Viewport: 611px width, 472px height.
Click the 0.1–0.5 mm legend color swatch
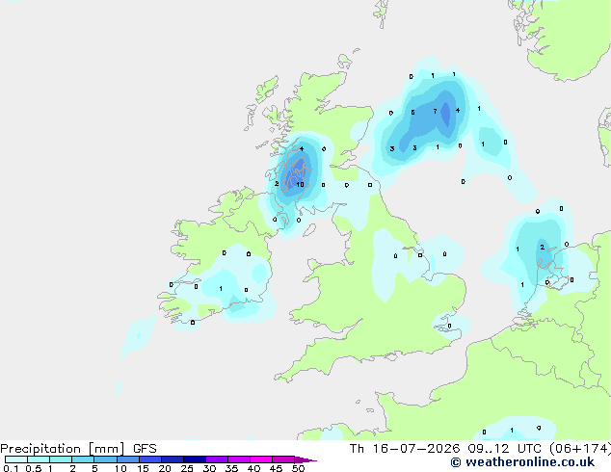tap(16, 459)
